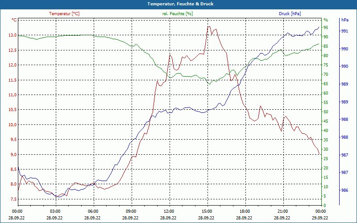Click the '986' pressure axis tick
Viewport: 357px width, 223px height.
click(345, 190)
